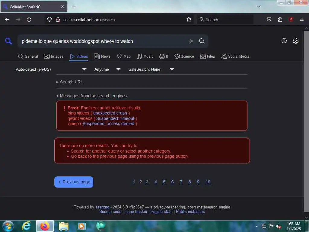Viewport: 309px width, 232px height.
Task: Go to results page 6
Action: 172,182
